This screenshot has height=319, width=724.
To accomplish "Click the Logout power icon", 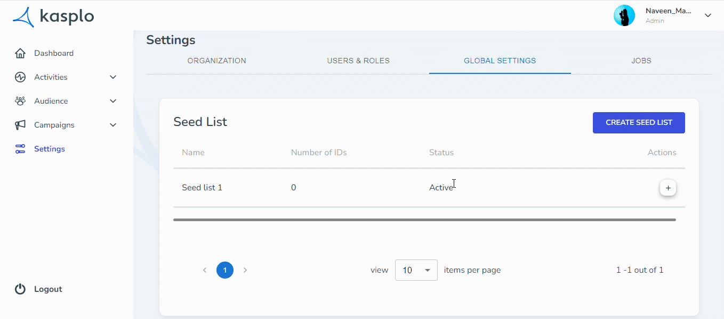I will coord(20,289).
